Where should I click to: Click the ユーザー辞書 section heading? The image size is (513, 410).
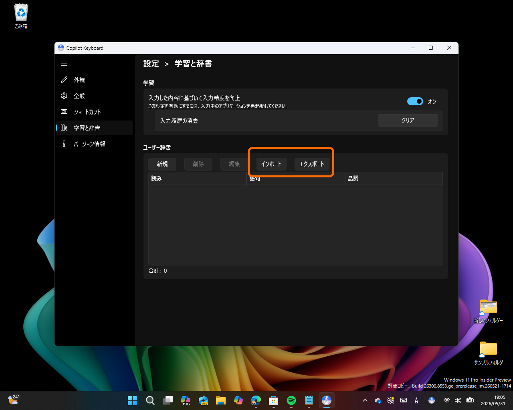tap(157, 148)
